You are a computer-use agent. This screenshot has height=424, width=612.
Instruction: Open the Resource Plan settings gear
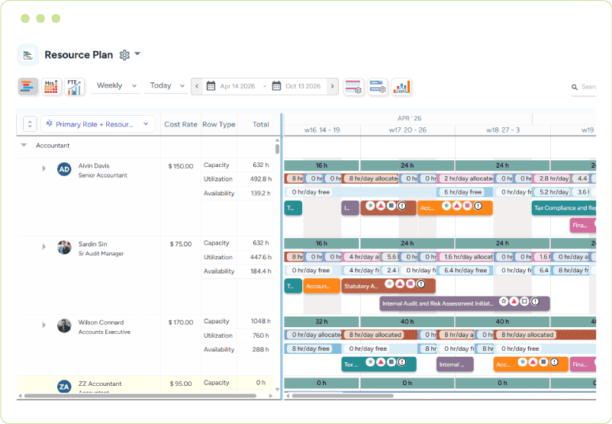pyautogui.click(x=124, y=55)
